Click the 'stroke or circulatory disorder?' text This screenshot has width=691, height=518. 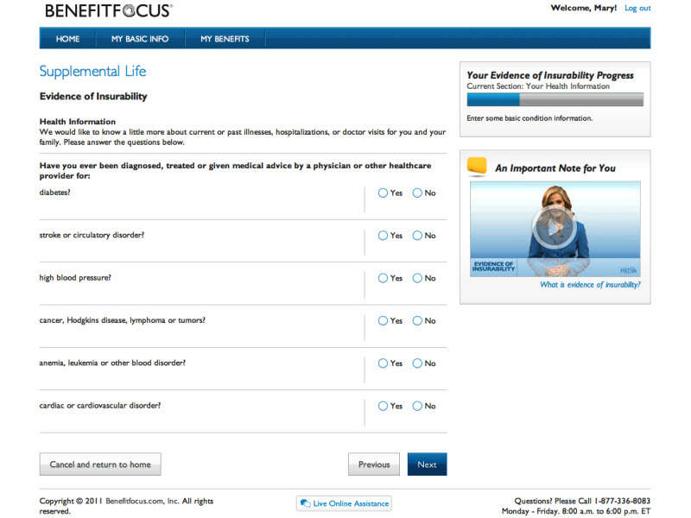92,235
